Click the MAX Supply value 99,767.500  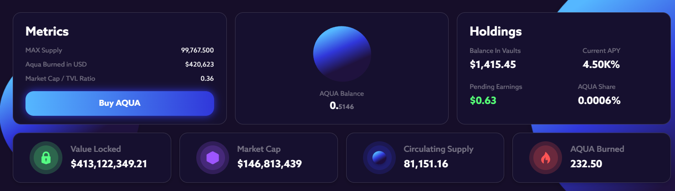tap(197, 50)
